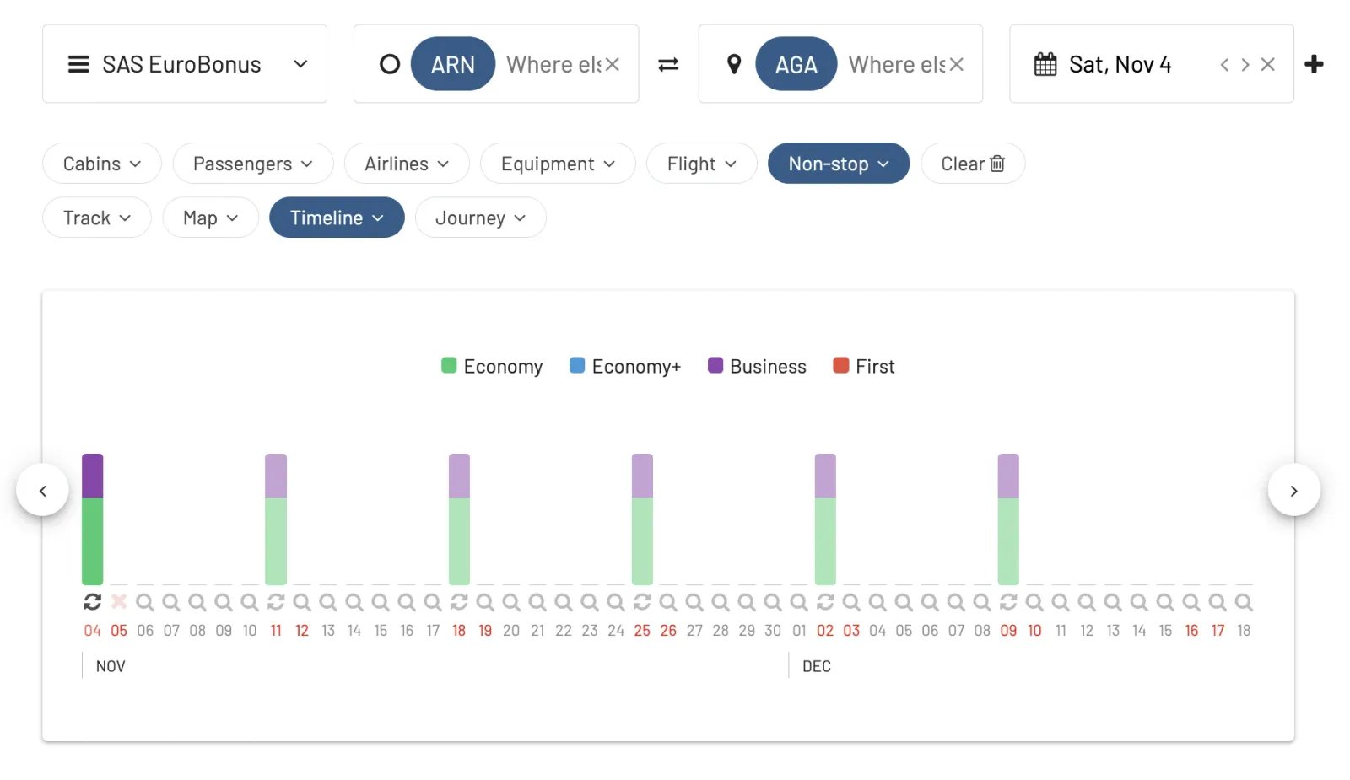
Task: Toggle Economy series in chart legend
Action: click(492, 366)
